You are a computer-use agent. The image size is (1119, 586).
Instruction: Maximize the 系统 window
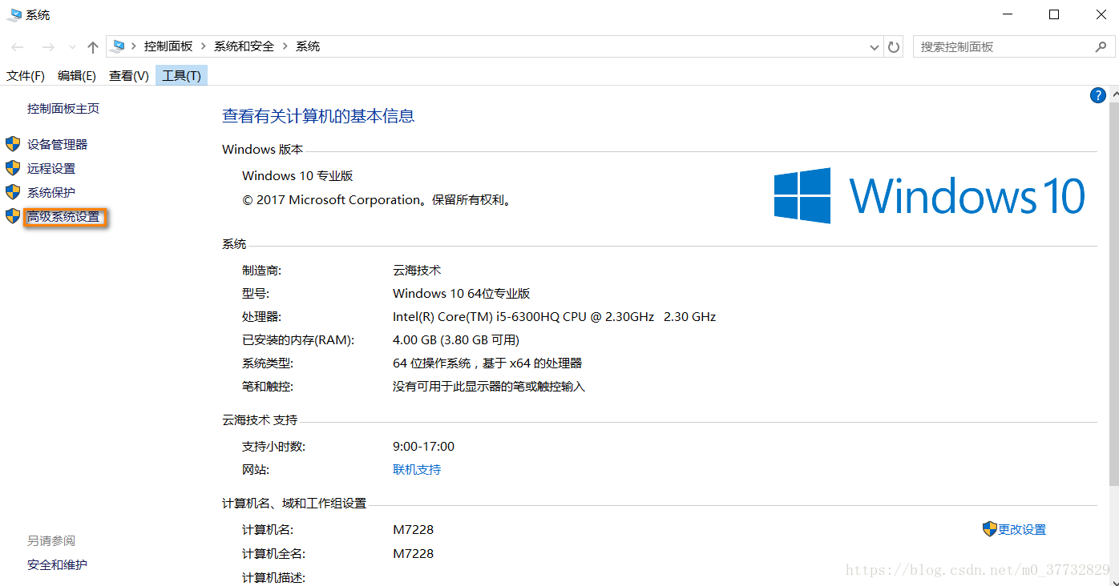click(x=1054, y=14)
